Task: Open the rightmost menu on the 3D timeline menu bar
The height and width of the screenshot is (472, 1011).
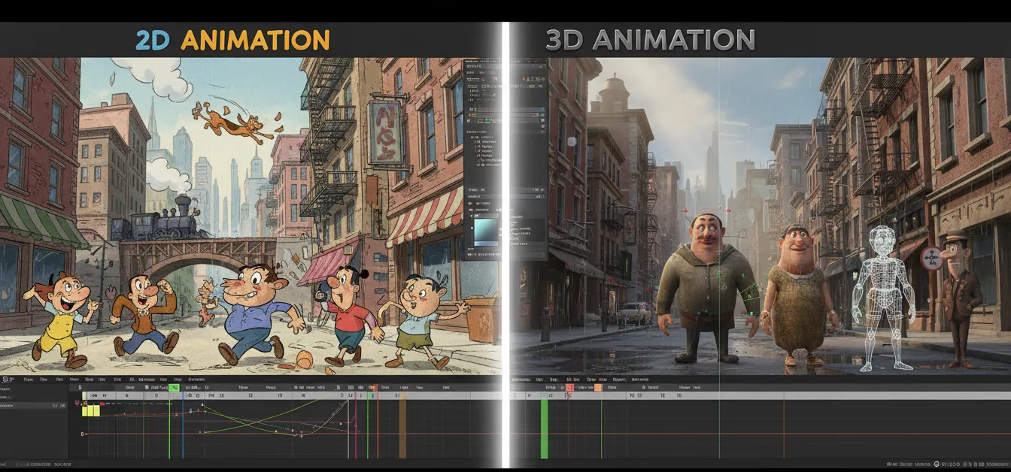Action: [x=640, y=379]
